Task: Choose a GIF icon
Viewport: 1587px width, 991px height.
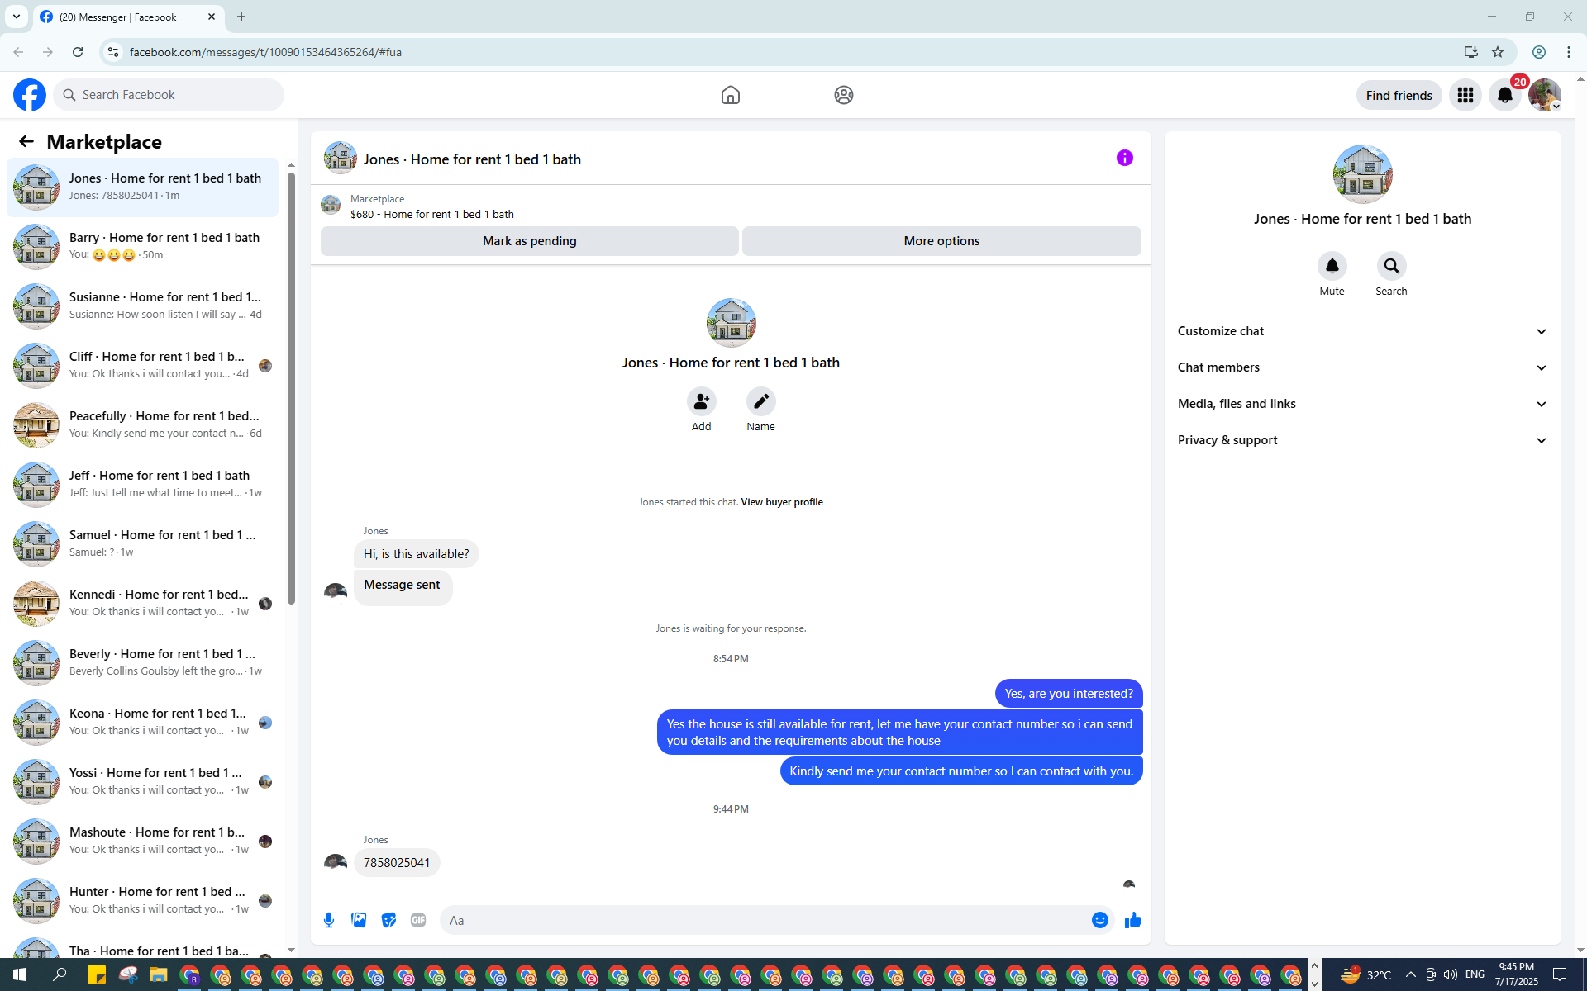Action: [x=418, y=920]
